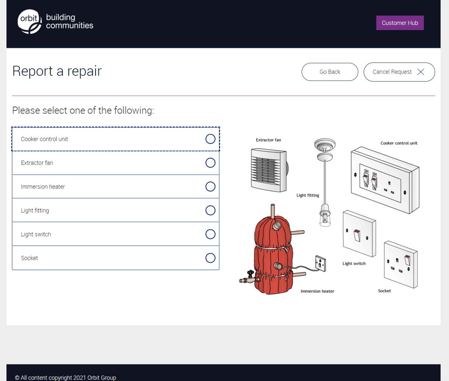449x381 pixels.
Task: Click the X icon in Cancel Request
Action: [421, 72]
